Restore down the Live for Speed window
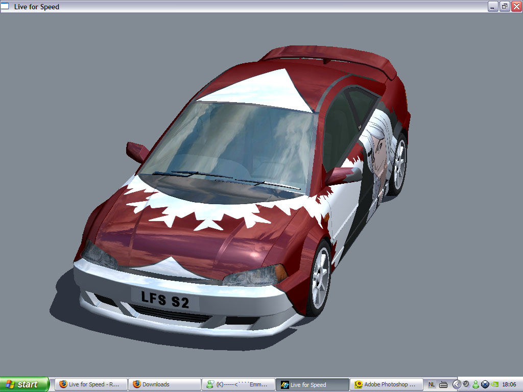Viewport: 523px width, 392px height. (505, 6)
